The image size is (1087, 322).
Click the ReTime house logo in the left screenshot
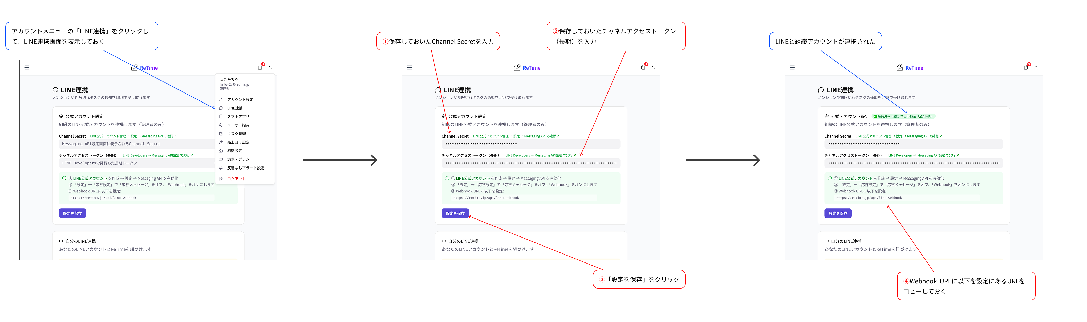[x=134, y=68]
